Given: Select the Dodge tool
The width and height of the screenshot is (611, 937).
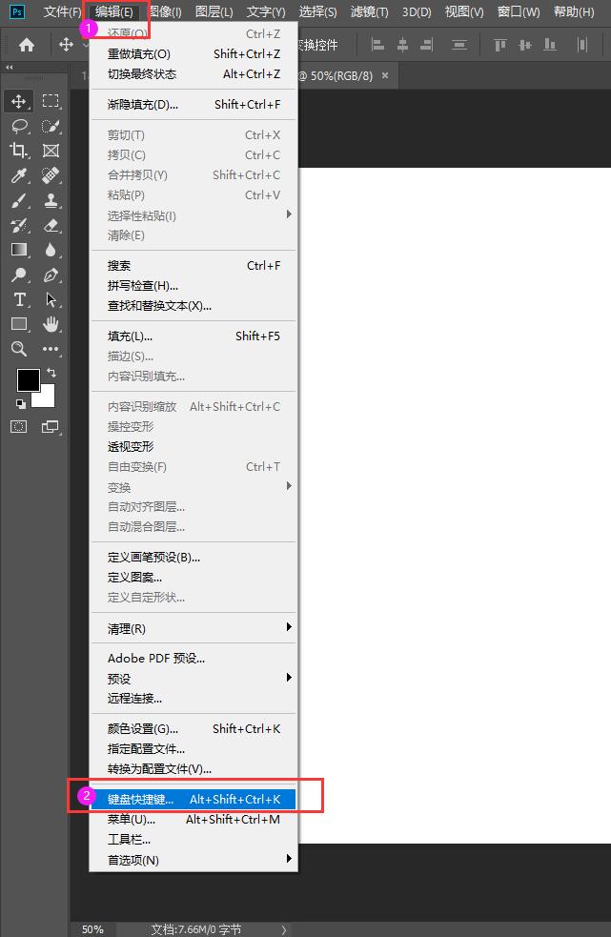Looking at the screenshot, I should tap(18, 275).
